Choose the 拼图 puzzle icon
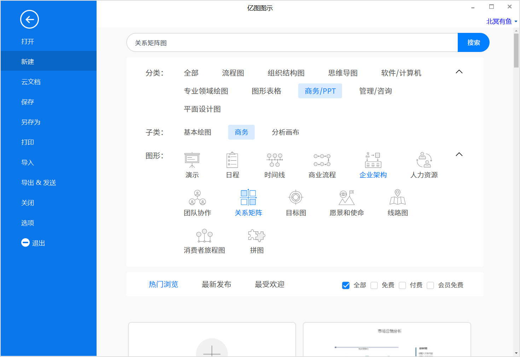The height and width of the screenshot is (357, 520). pos(256,236)
